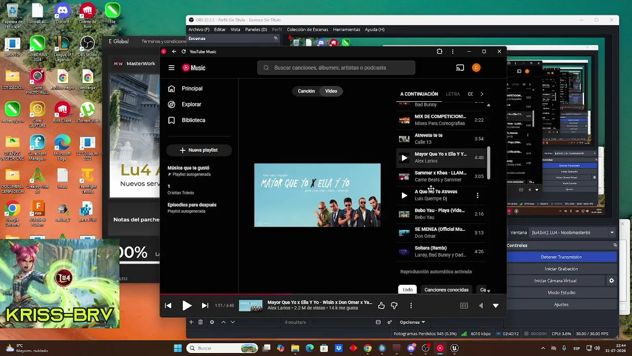Click Iniciar Grabación in OBS
Screen dimensions: 632x356
tap(561, 269)
